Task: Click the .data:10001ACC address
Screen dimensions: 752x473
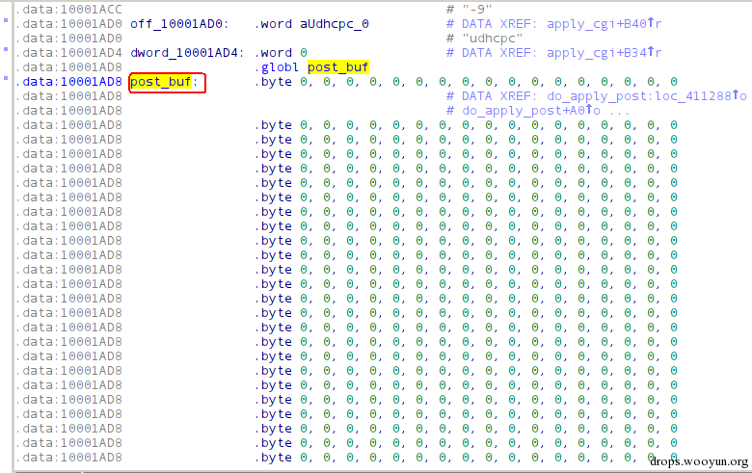Action: [x=68, y=9]
